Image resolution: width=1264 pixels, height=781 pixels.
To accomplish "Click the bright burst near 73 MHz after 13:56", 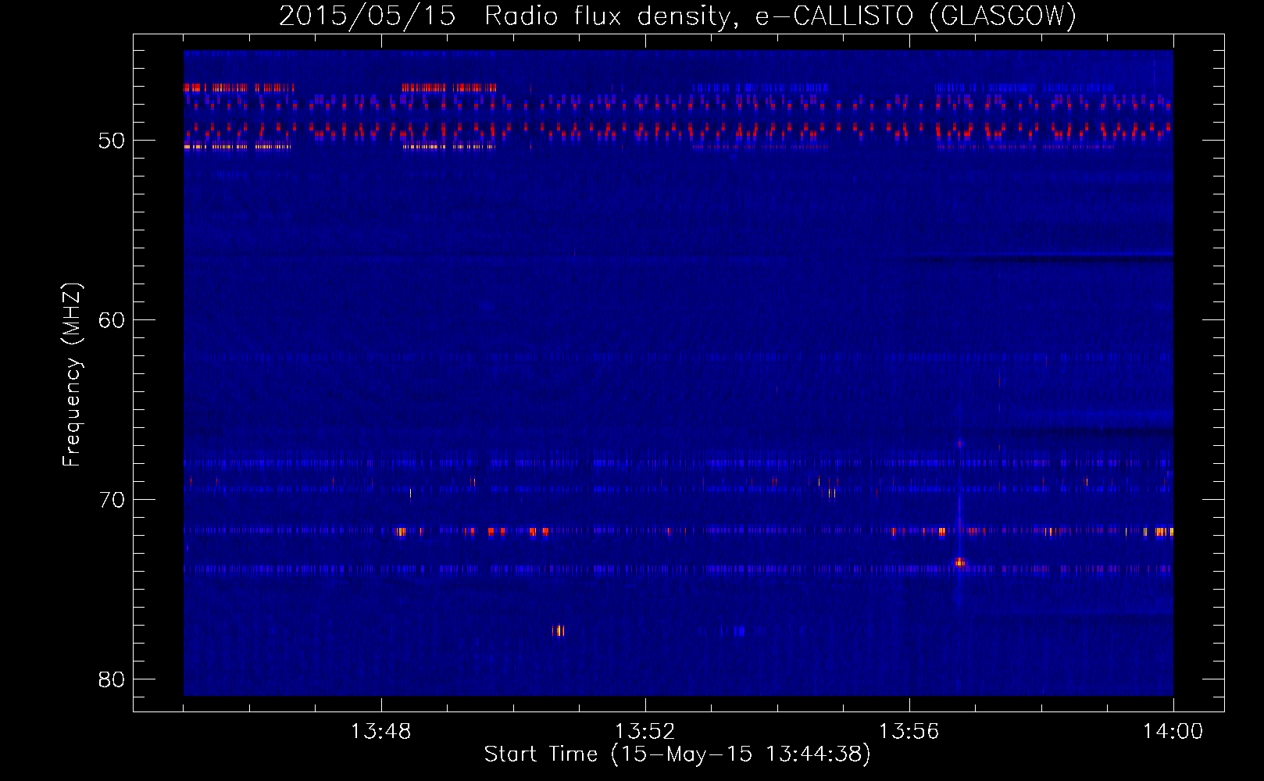I will [960, 562].
